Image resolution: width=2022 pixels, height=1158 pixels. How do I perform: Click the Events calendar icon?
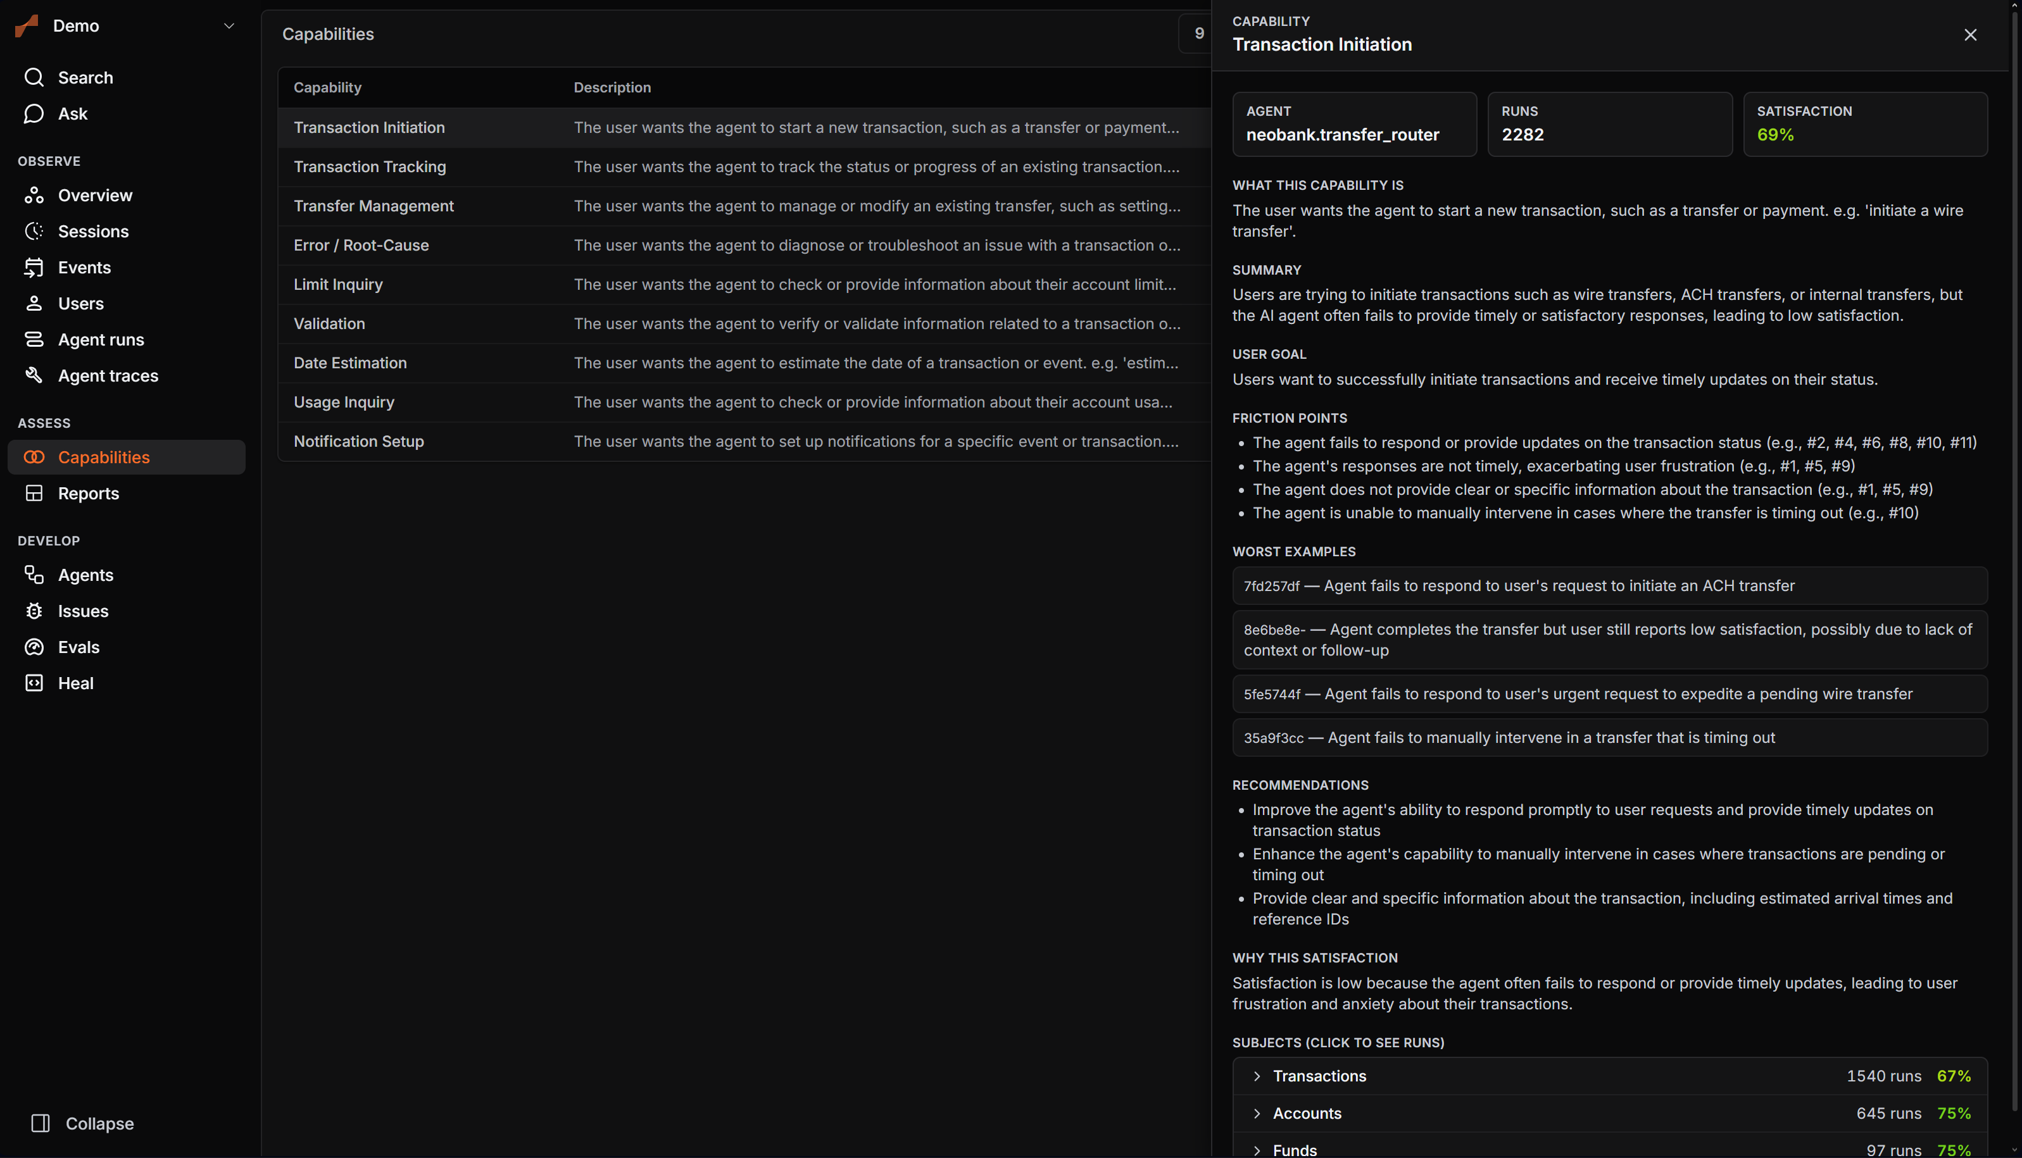[x=34, y=267]
